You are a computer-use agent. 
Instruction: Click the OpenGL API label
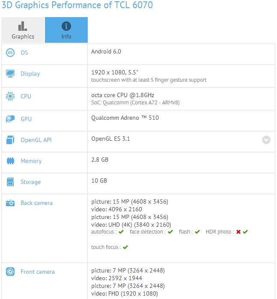click(x=36, y=140)
